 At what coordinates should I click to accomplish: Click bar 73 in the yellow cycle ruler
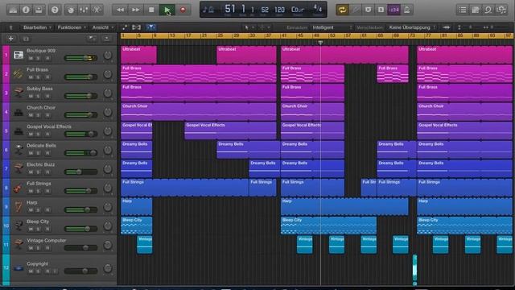click(x=412, y=35)
